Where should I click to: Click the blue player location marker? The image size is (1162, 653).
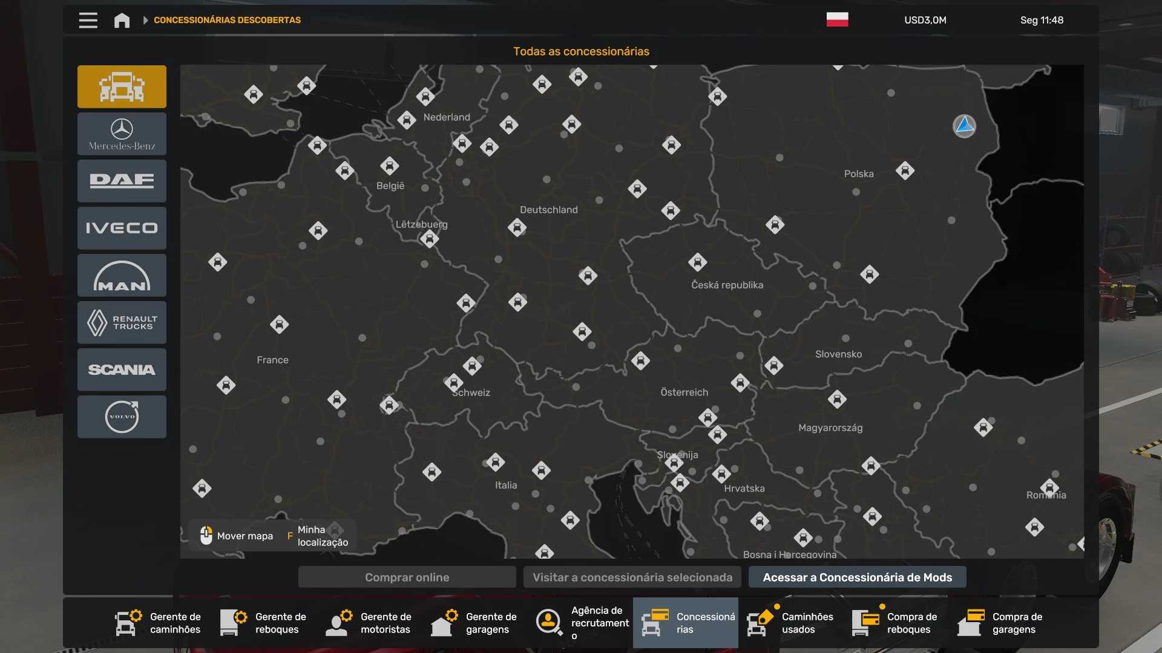(964, 126)
